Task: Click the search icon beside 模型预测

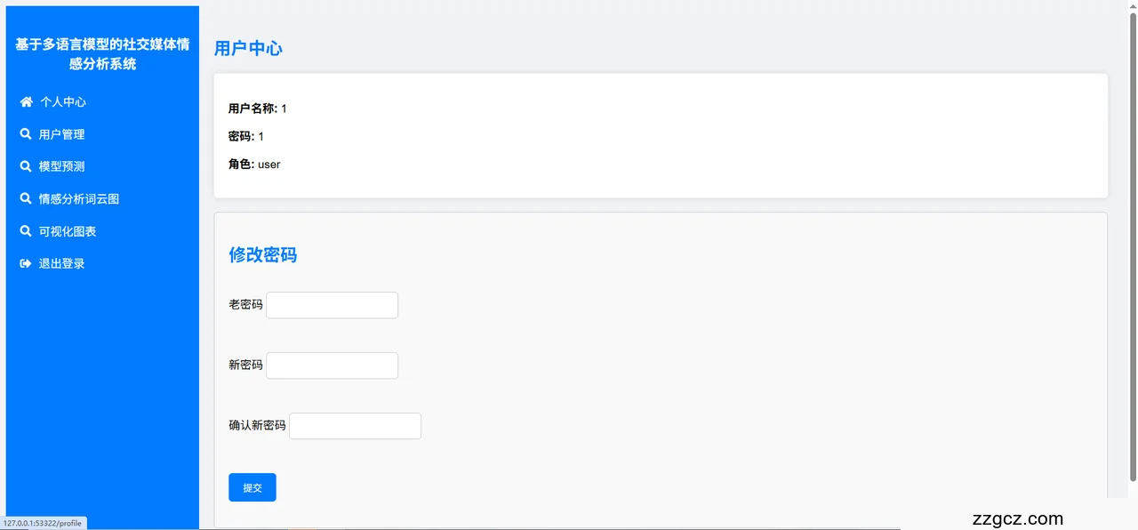Action: click(26, 166)
